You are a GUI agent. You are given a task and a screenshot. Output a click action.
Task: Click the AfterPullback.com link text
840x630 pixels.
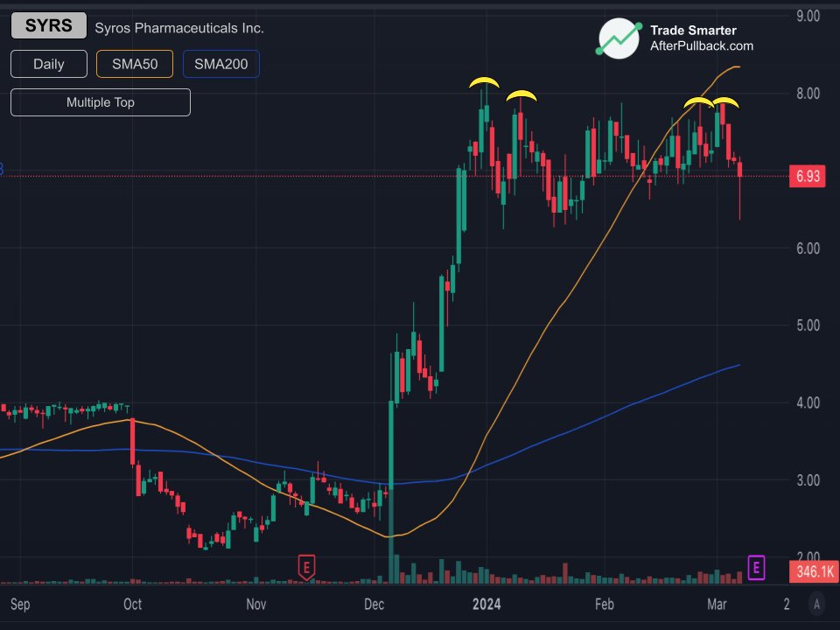pos(702,46)
